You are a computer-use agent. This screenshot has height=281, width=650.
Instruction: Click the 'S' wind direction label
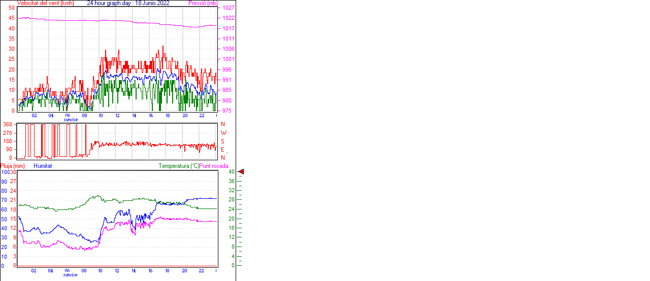223,141
